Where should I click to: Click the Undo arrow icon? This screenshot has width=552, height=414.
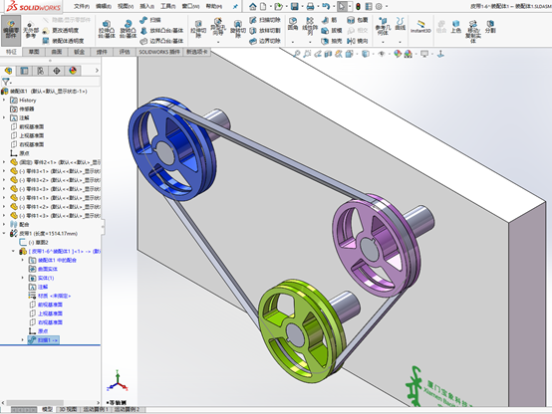[x=326, y=6]
